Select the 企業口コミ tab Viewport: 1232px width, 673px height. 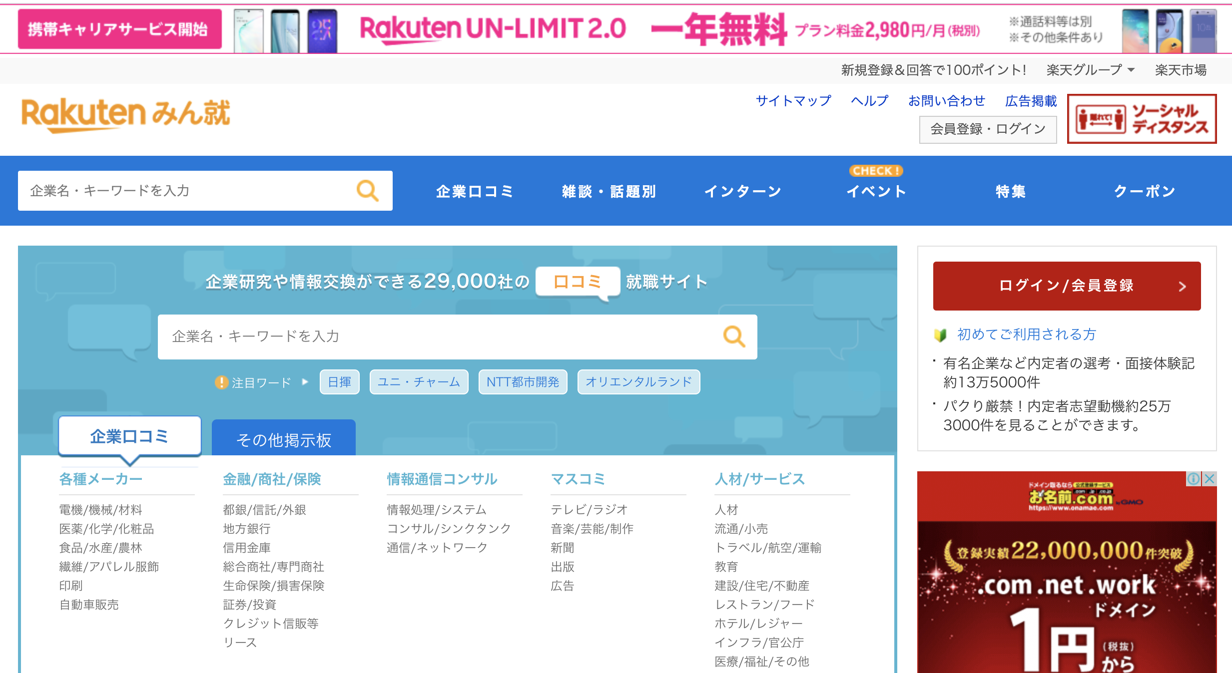(x=129, y=436)
